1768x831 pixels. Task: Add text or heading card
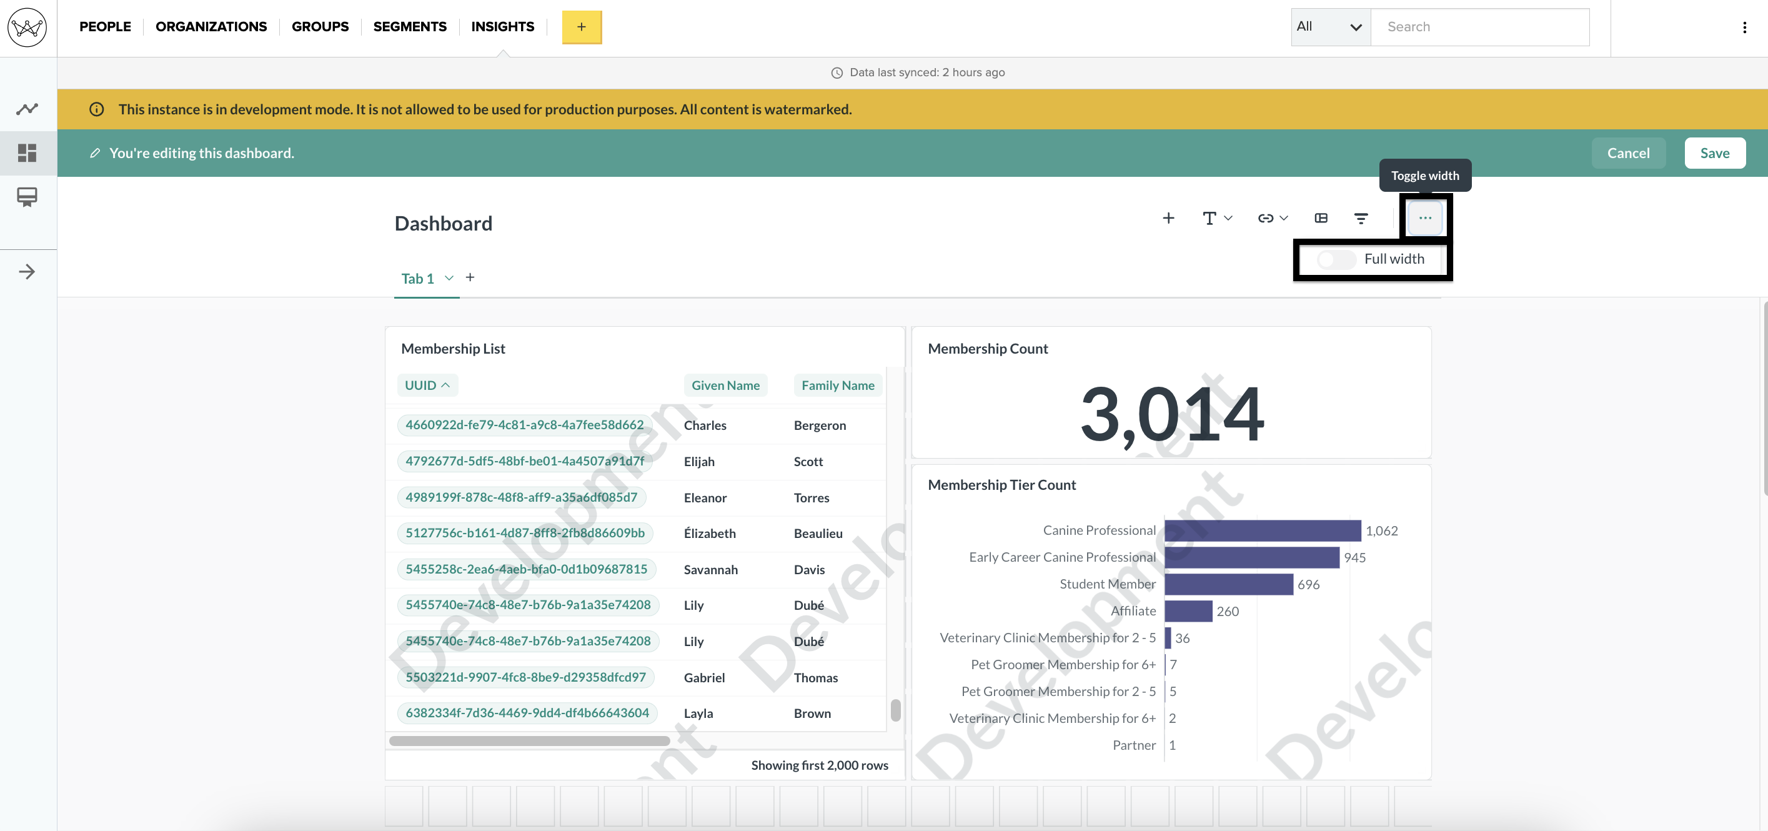1217,218
